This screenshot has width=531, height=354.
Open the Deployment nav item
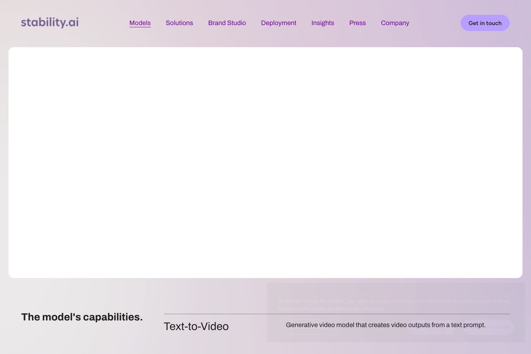279,23
